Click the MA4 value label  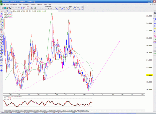coord(8,18)
